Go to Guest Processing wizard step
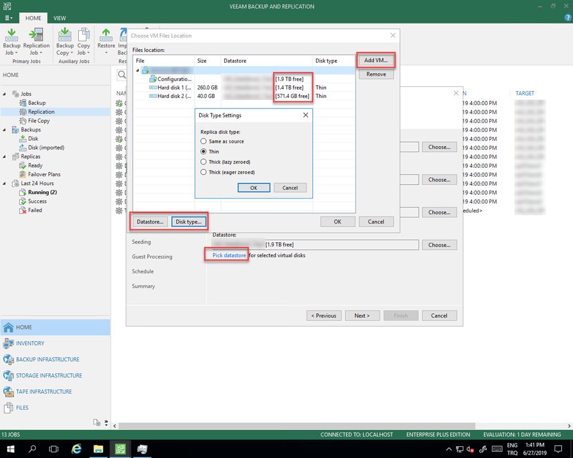The height and width of the screenshot is (458, 573). [x=152, y=257]
